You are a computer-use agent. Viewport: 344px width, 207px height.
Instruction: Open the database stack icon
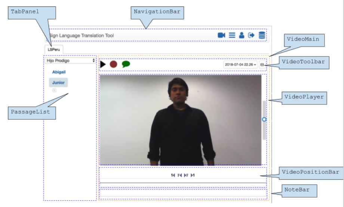pyautogui.click(x=262, y=35)
